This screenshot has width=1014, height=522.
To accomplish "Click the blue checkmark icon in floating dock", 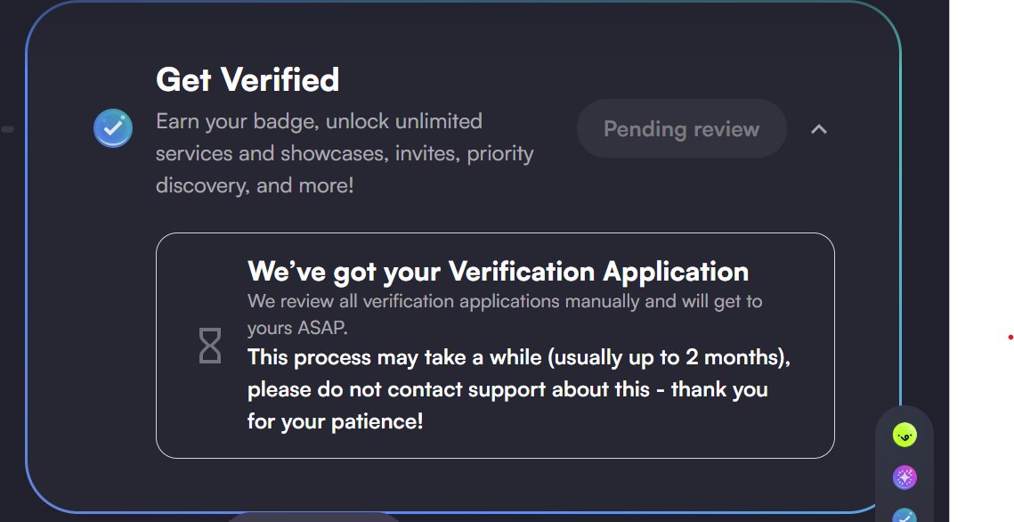I will point(904,516).
